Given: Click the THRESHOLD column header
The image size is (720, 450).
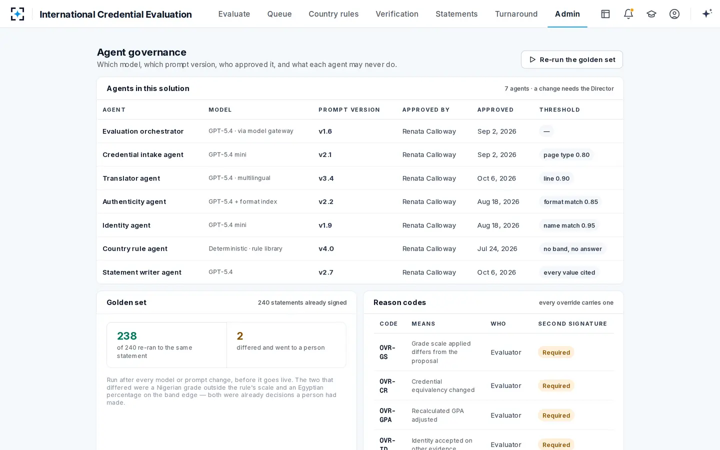Looking at the screenshot, I should pos(559,110).
